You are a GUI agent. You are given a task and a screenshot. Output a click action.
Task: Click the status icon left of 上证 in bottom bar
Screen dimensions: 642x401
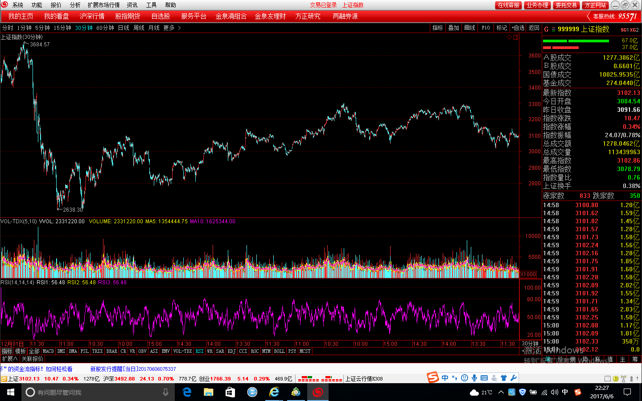coord(4,379)
